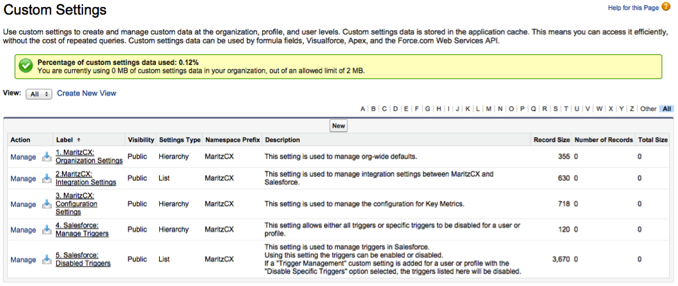The width and height of the screenshot is (678, 286).
Task: Click the Action column header
Action: coord(20,140)
